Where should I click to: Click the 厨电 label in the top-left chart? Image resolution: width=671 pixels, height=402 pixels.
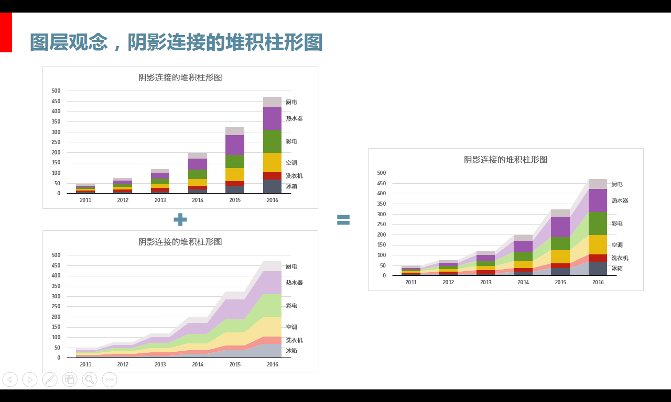tap(291, 102)
